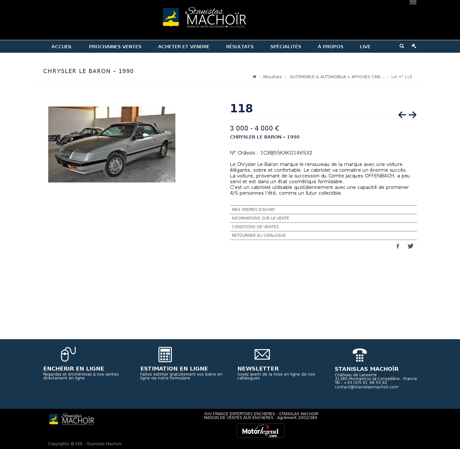Image resolution: width=460 pixels, height=449 pixels.
Task: Share the lot on Facebook
Action: 398,246
